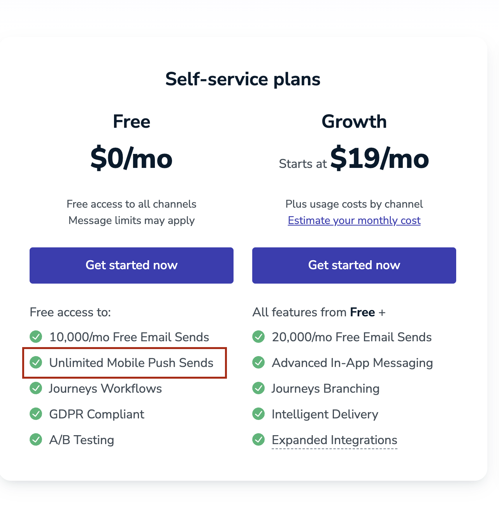Click checkmark next to Advanced In-App Messaging
Viewport: 499px width, 508px height.
click(x=258, y=362)
